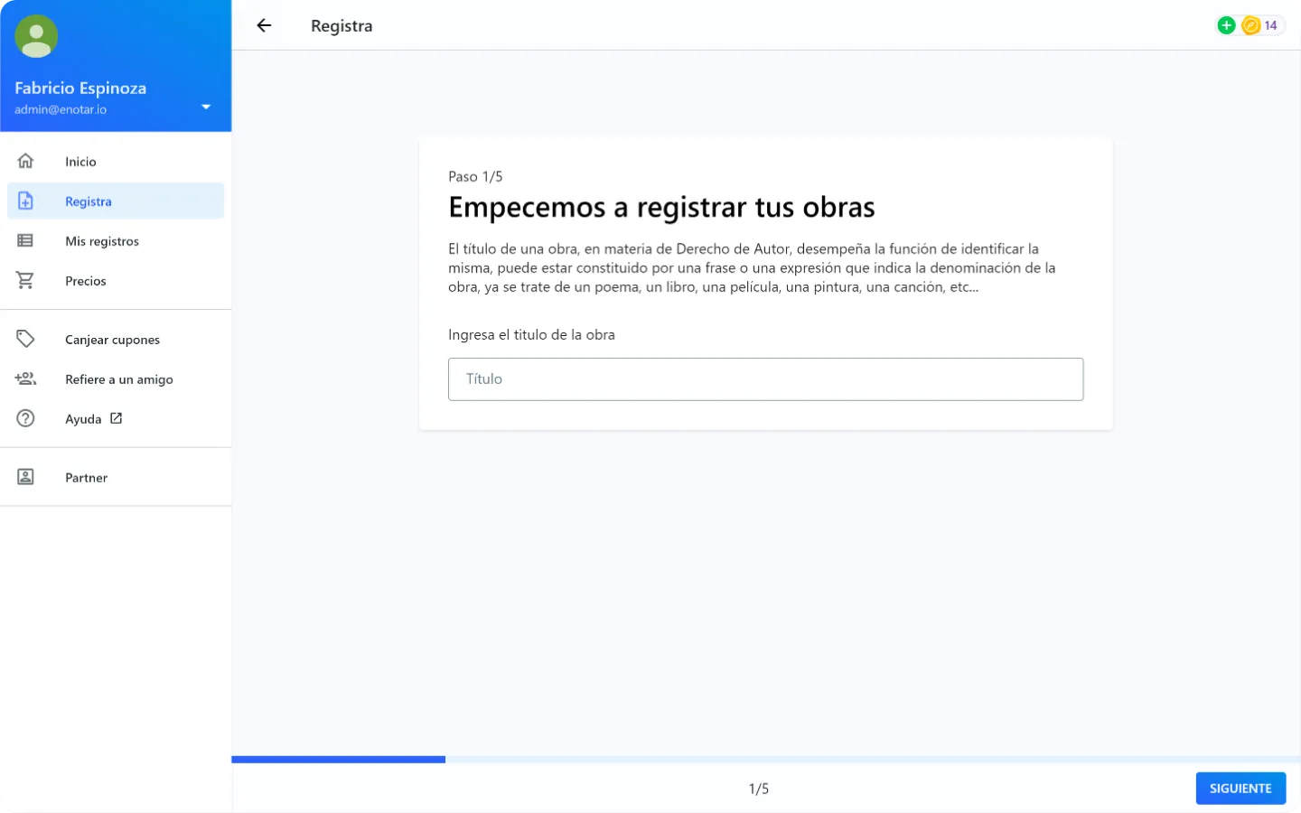The height and width of the screenshot is (813, 1301).
Task: Select the Canjear cupones tag icon
Action: click(25, 339)
